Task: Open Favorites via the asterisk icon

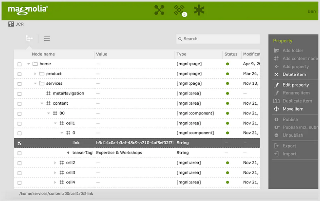Action: (x=199, y=10)
